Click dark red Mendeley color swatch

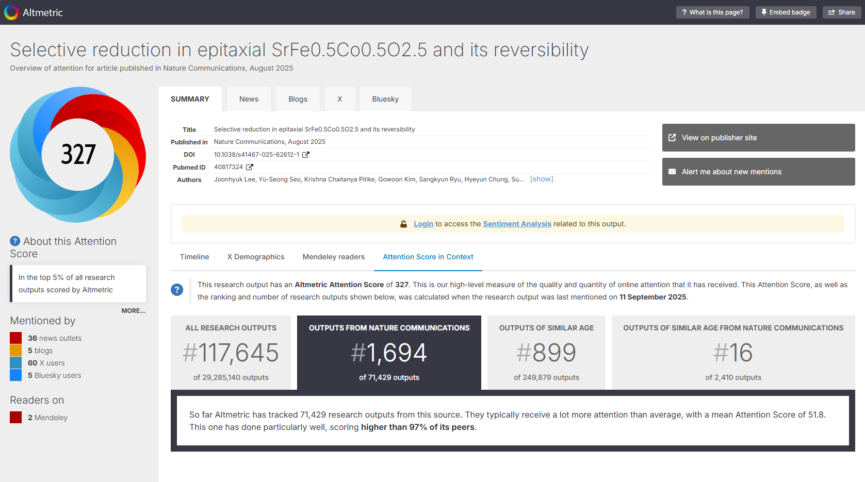(16, 418)
